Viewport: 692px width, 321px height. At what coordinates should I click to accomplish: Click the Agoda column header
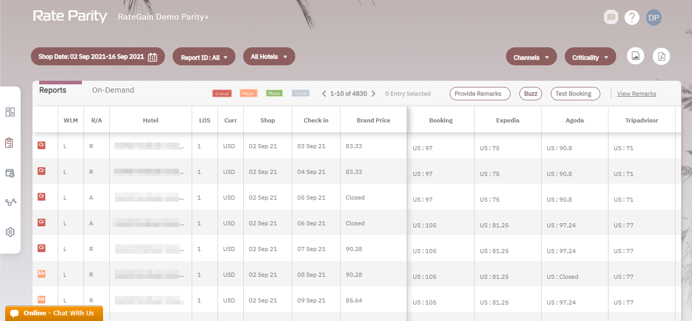(x=575, y=120)
